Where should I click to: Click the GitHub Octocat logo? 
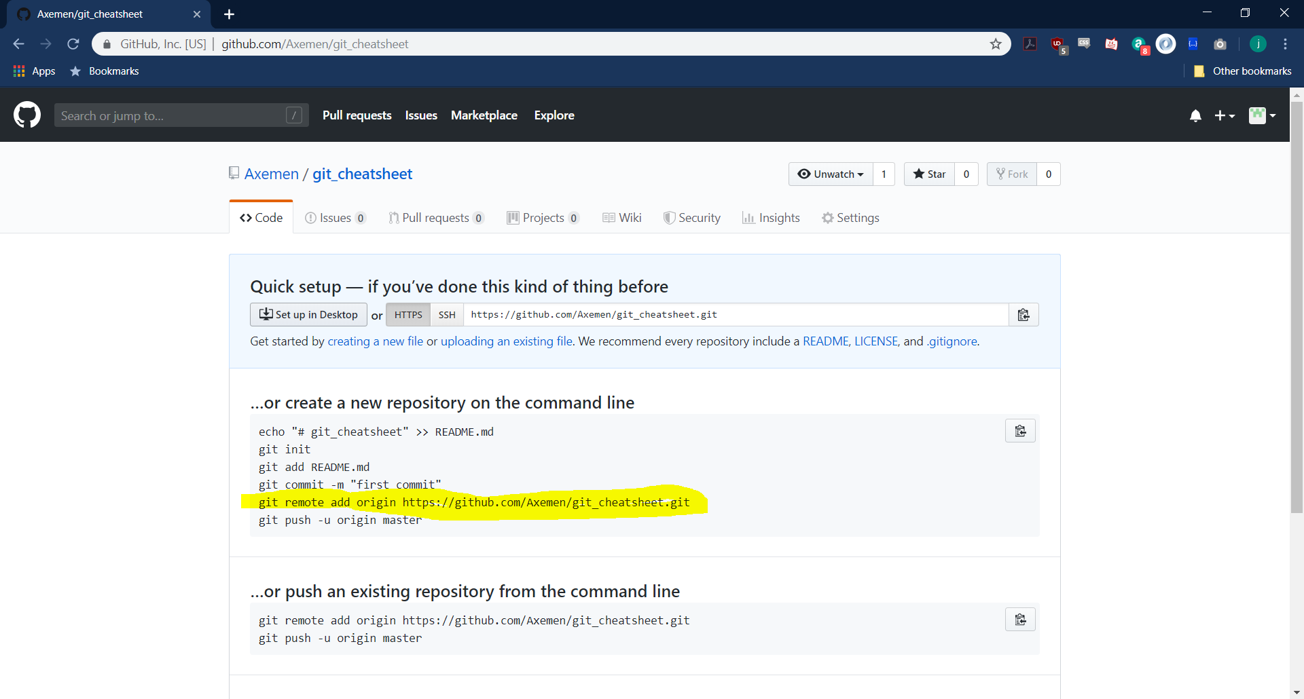coord(27,115)
